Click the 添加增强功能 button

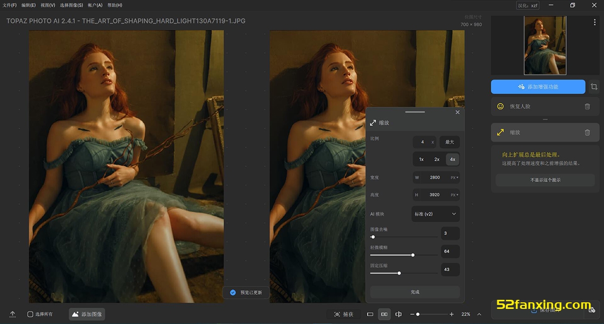(x=538, y=87)
